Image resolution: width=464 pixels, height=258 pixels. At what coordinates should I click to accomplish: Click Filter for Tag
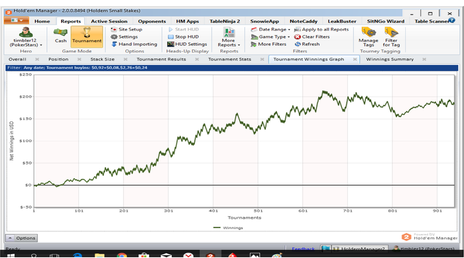tap(391, 37)
